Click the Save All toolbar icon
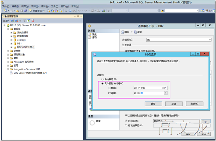Image resolution: width=216 pixels, height=141 pixels. pyautogui.click(x=25, y=11)
